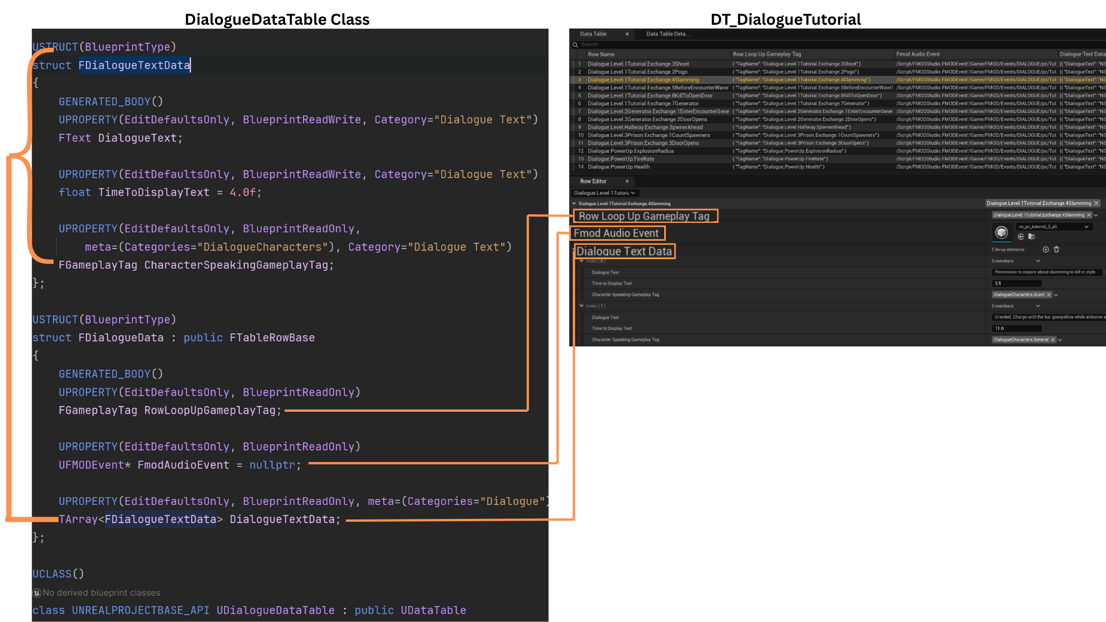
Task: Remove the DialogueCharacters.General tag with its X
Action: pyautogui.click(x=1053, y=340)
